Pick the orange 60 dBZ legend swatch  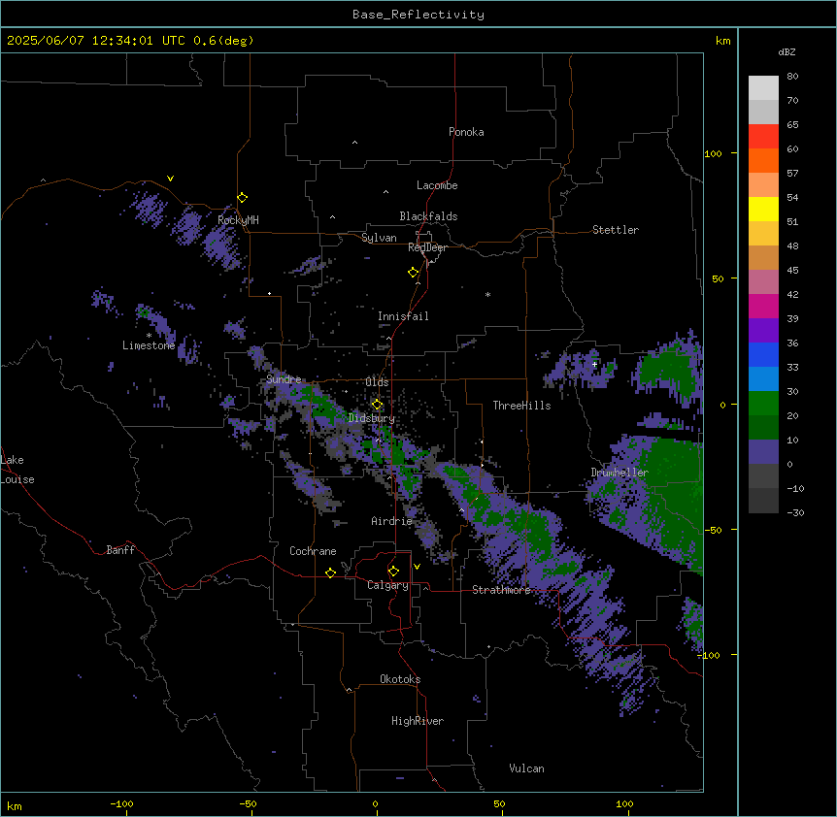click(x=763, y=160)
